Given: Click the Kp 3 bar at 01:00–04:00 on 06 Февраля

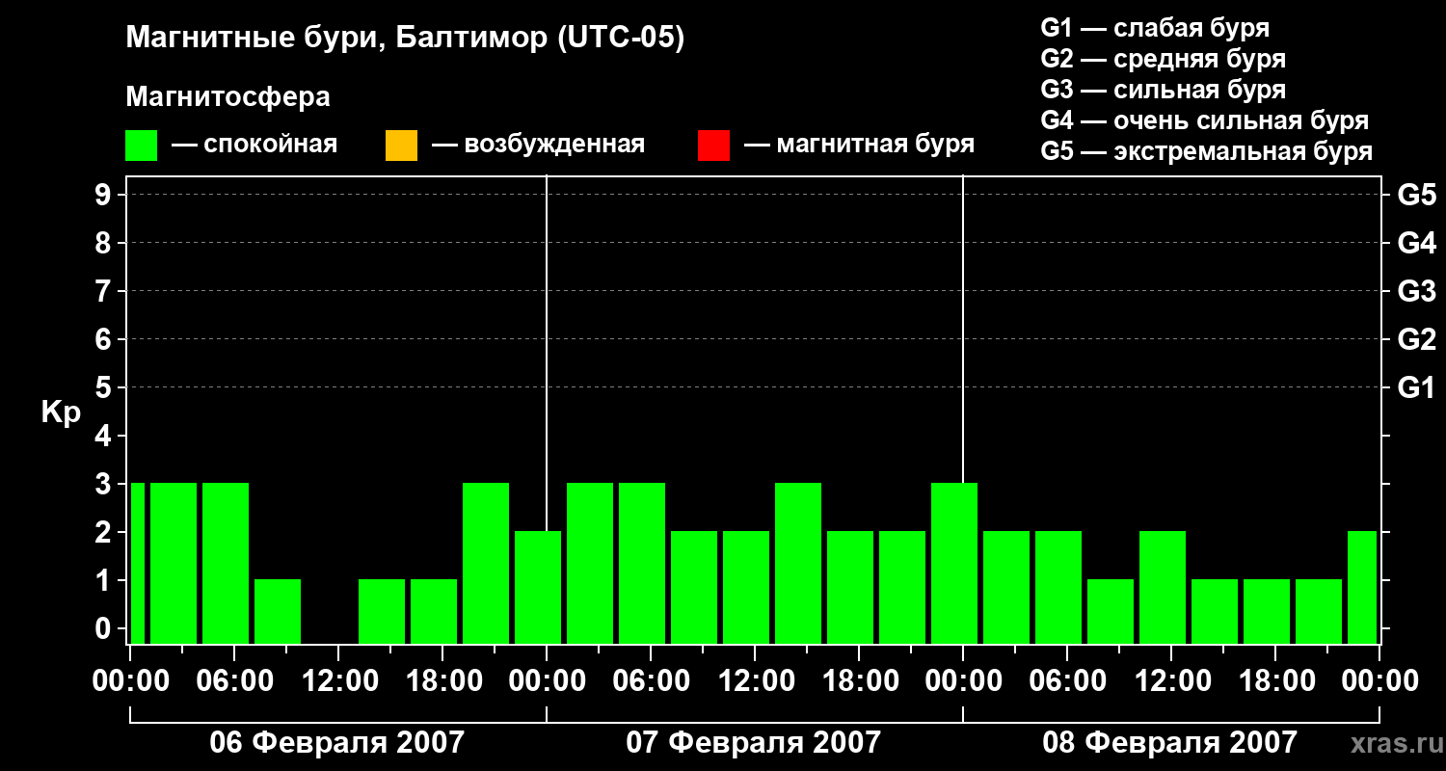Looking at the screenshot, I should point(174,563).
